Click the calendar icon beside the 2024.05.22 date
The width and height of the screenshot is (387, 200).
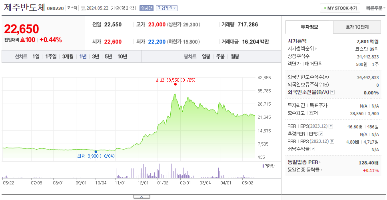[x=83, y=8]
